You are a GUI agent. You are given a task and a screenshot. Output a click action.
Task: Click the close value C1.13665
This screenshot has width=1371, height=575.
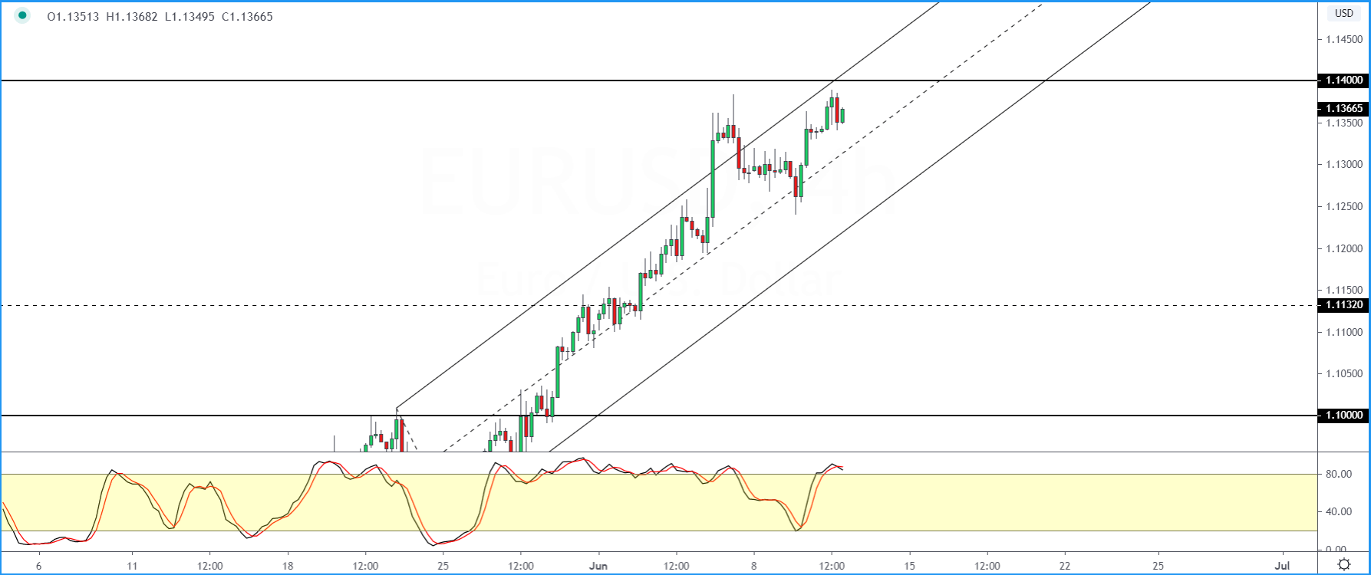point(247,16)
